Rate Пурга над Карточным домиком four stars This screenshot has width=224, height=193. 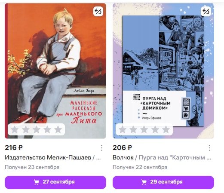(x=155, y=129)
